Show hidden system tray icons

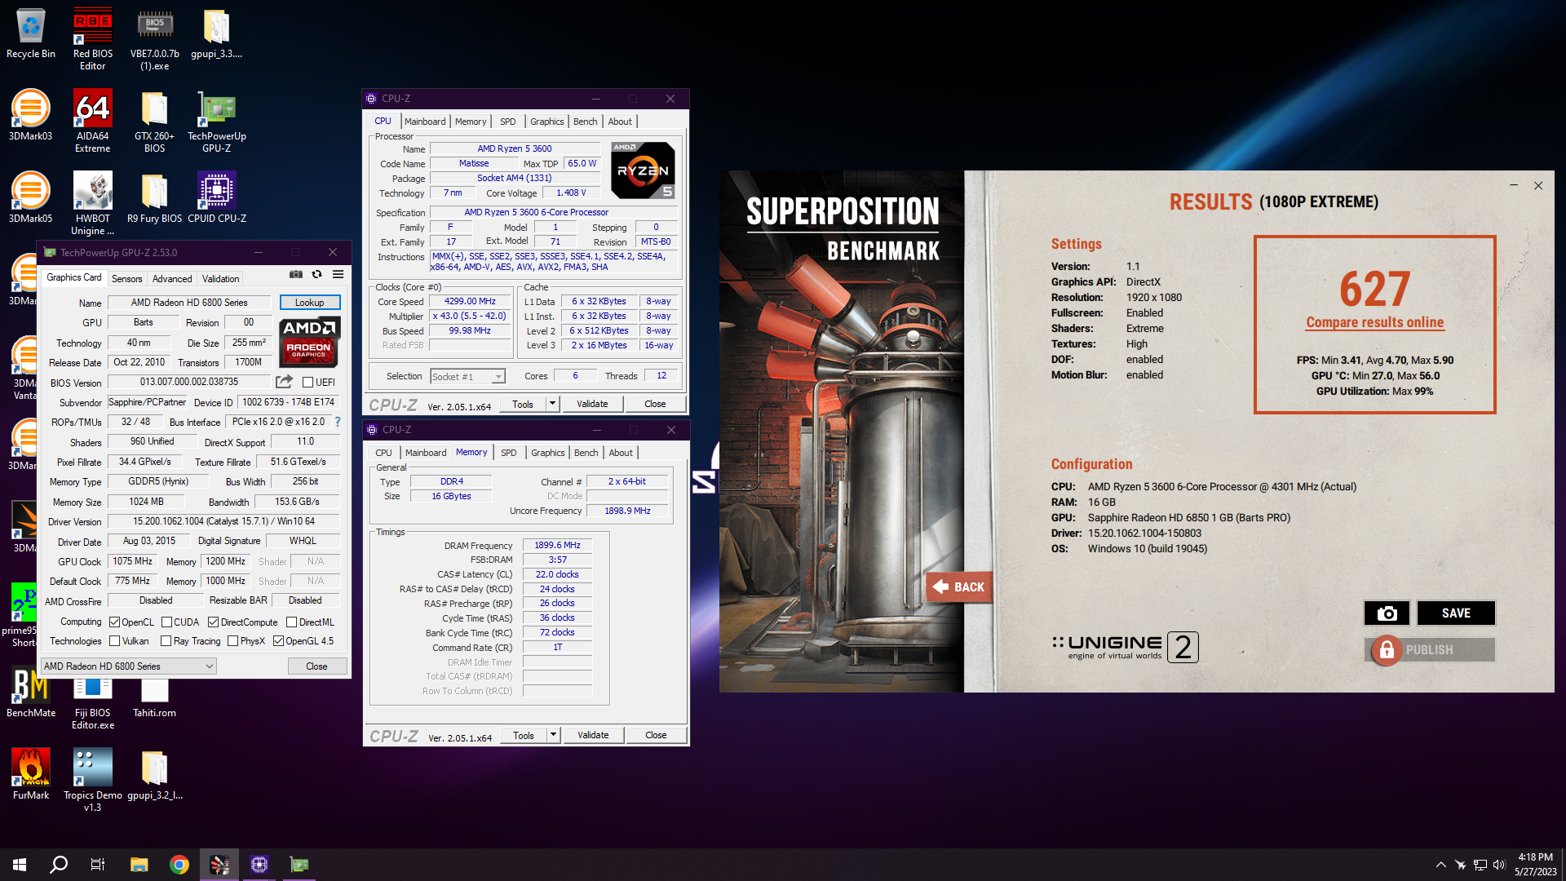coord(1440,865)
